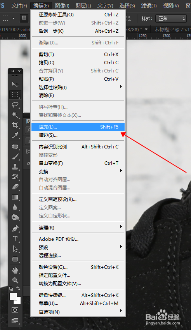The image size is (191, 330).
Task: Close the 编辑(E) menu from menu bar
Action: point(41,6)
